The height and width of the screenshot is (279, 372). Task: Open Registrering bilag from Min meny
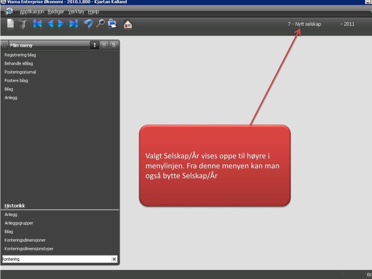pyautogui.click(x=20, y=55)
